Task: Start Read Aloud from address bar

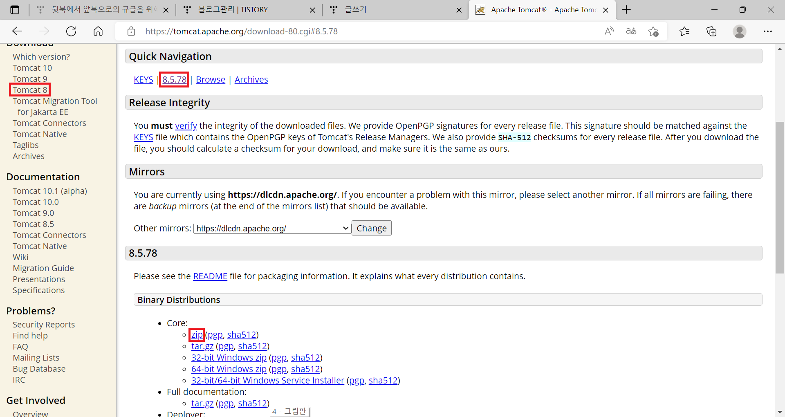Action: tap(609, 31)
